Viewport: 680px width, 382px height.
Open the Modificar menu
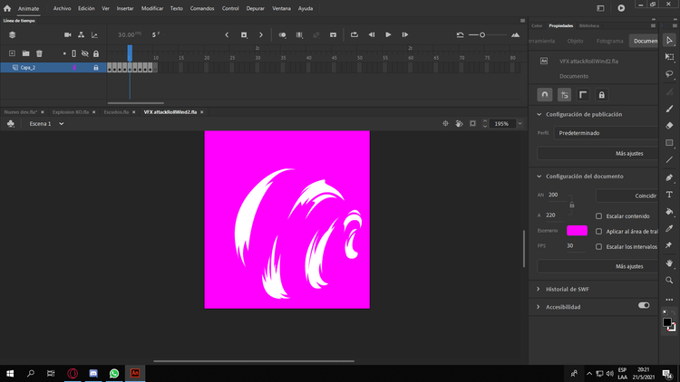point(152,8)
